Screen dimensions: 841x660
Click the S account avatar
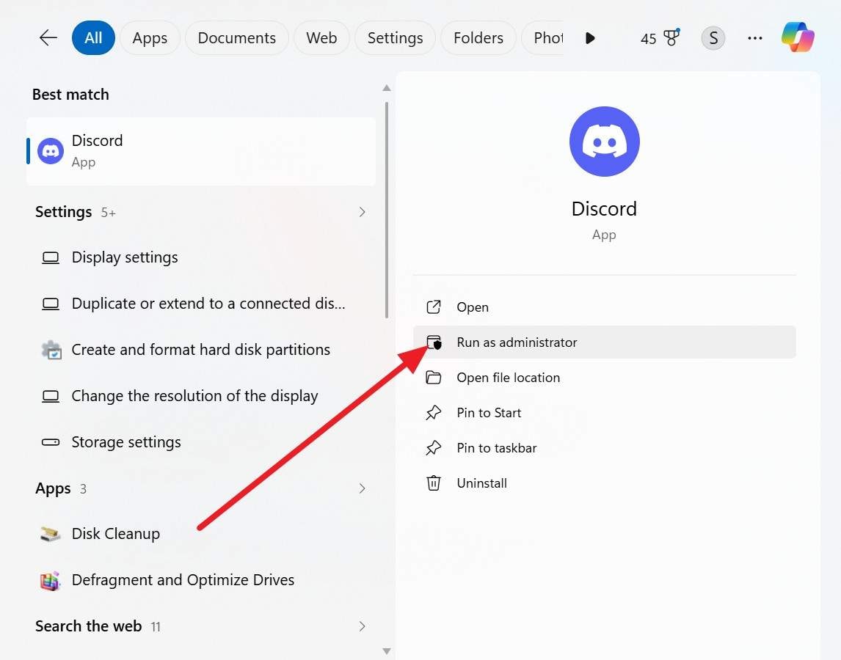pos(713,37)
